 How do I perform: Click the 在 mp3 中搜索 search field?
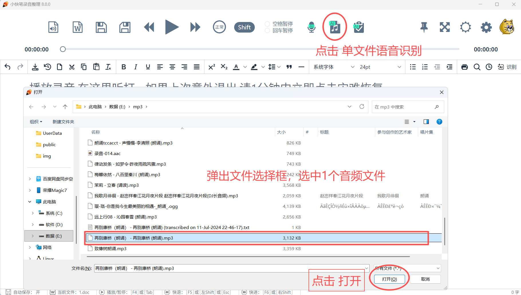coord(404,107)
